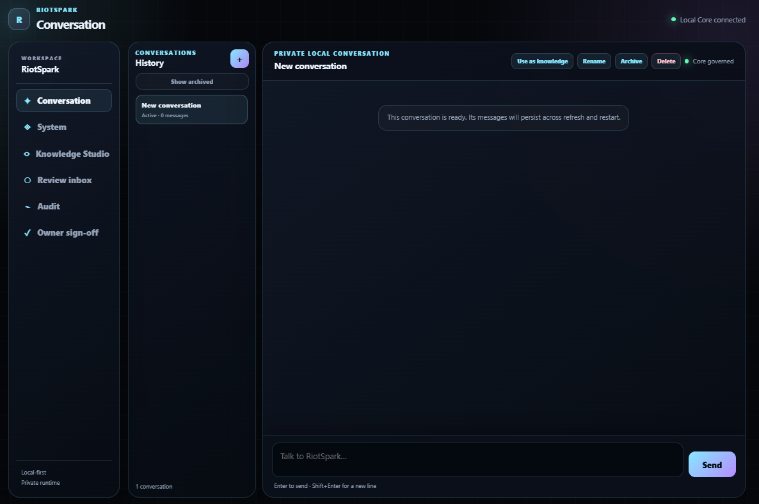This screenshot has width=759, height=504.
Task: Click the Local-first footer text
Action: [x=34, y=473]
